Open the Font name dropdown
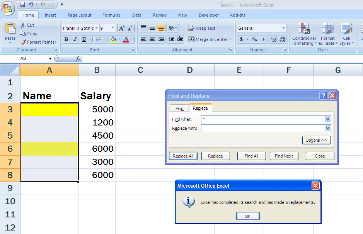 click(97, 28)
